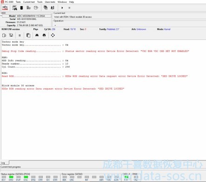Click the DRQ status register indicator

33,177
